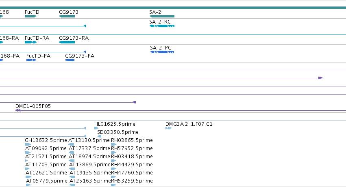This screenshot has height=187, width=346.
Task: Select the AT18974.5prime EST label
Action: (89, 157)
